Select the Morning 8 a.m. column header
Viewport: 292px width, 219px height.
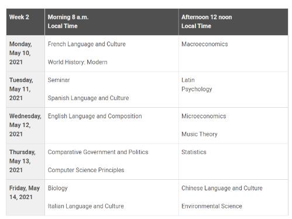[112, 22]
